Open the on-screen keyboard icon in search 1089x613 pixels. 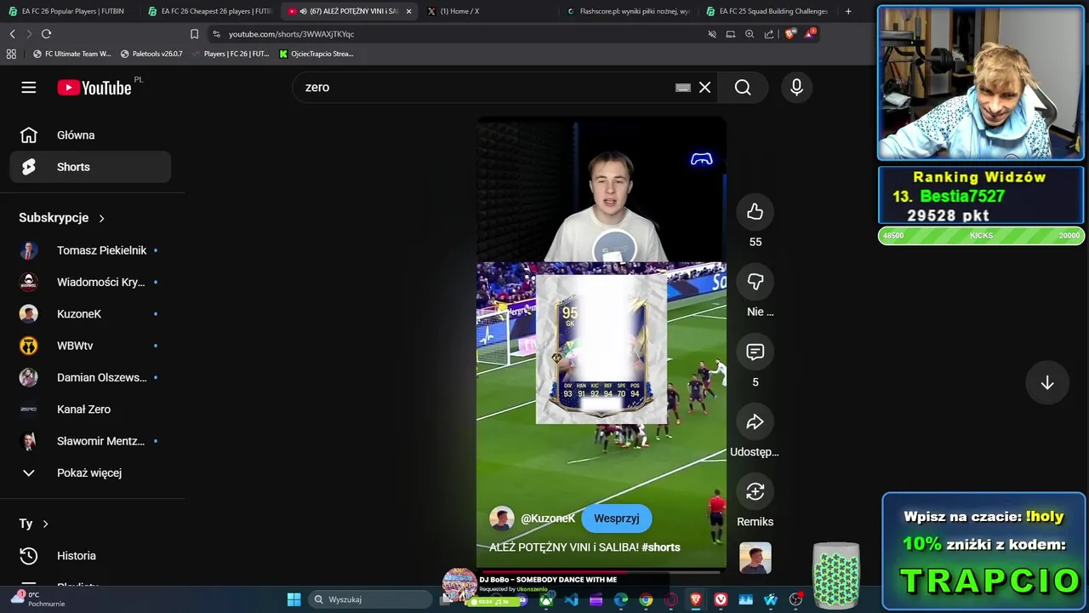click(682, 88)
